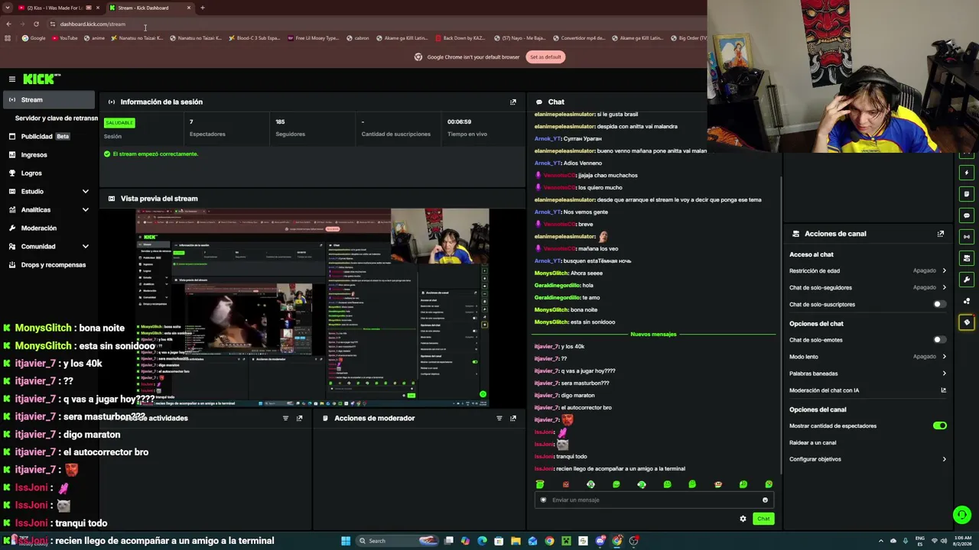Click the green support headset button
Image resolution: width=979 pixels, height=550 pixels.
pos(962,515)
